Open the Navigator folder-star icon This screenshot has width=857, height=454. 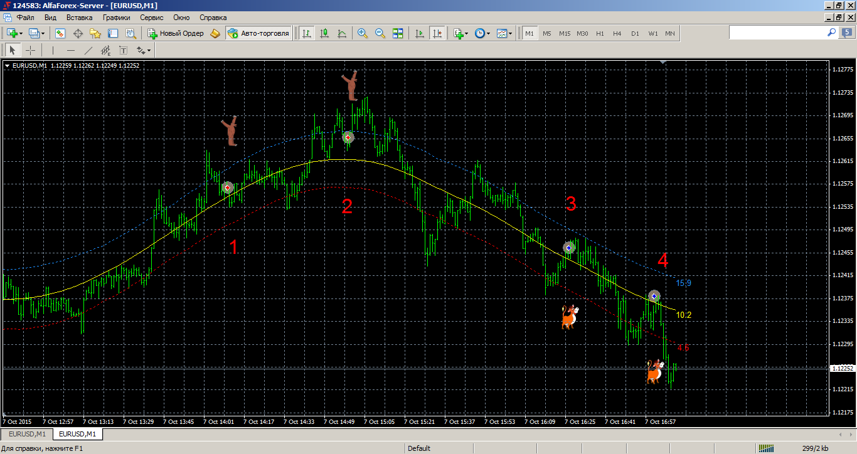click(95, 33)
